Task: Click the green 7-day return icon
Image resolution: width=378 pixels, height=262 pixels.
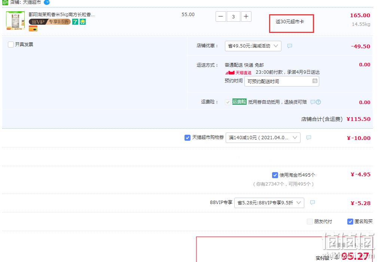Action: point(75,22)
